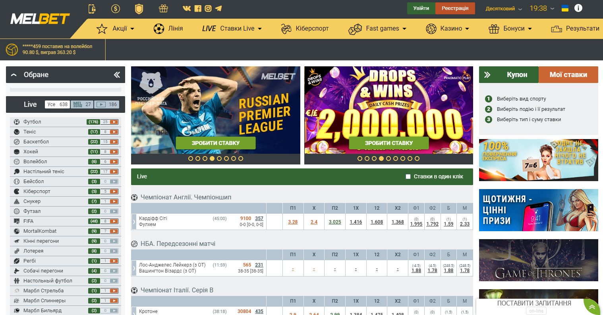Switch to Купон tab
603x315 pixels.
coord(517,75)
